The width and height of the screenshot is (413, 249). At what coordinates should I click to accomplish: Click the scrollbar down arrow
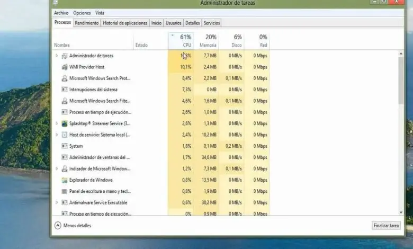(401, 212)
